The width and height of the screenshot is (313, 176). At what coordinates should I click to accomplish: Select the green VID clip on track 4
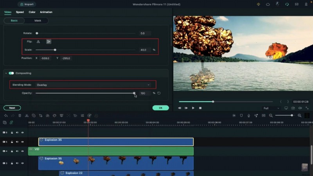(111, 151)
